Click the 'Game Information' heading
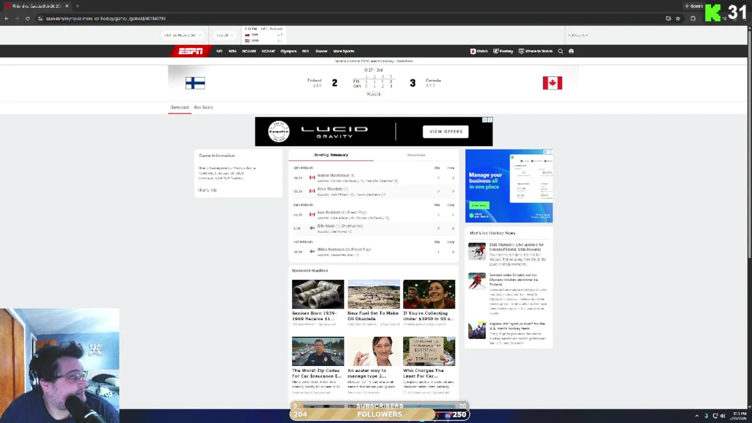Viewport: 752px width, 423px height. tap(217, 156)
